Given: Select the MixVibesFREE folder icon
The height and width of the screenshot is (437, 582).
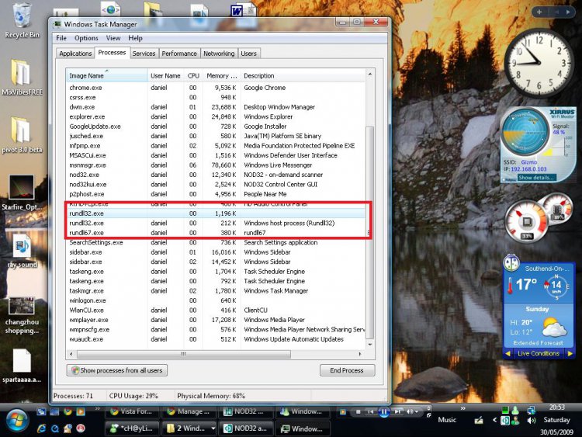Looking at the screenshot, I should coord(22,77).
